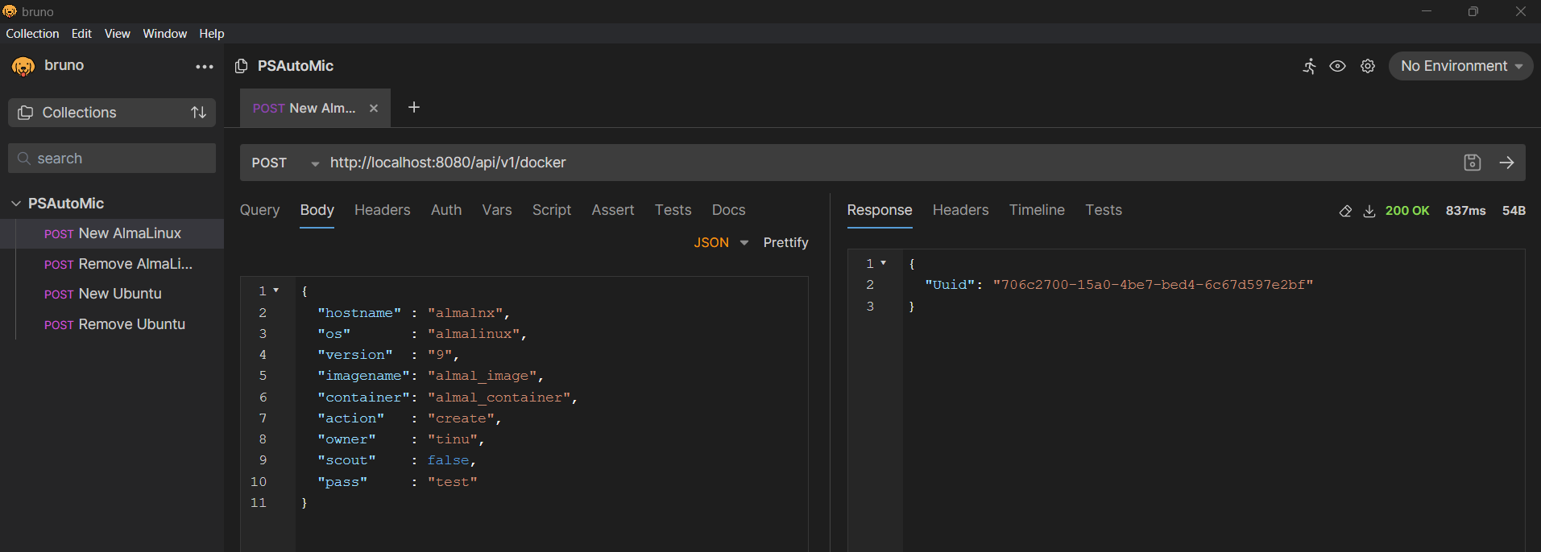Viewport: 1541px width, 552px height.
Task: Save the request with the disk icon
Action: coord(1473,163)
